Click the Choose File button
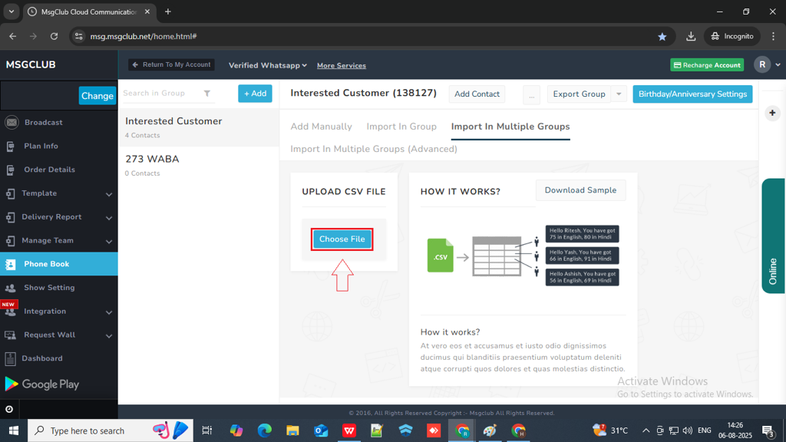This screenshot has height=442, width=786. coord(342,239)
